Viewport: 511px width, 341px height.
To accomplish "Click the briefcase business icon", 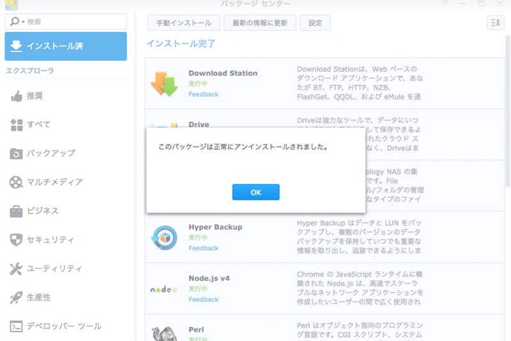I will [x=17, y=211].
